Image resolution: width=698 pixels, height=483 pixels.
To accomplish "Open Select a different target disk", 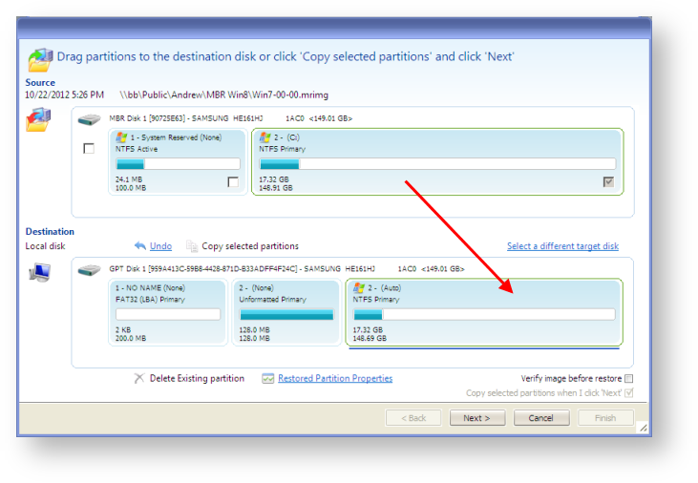I will (562, 245).
